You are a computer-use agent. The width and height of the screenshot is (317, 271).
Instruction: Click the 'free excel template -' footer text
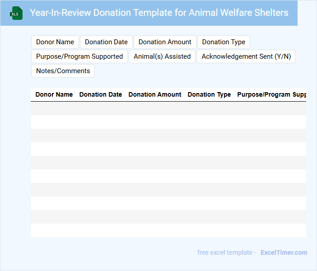227,252
